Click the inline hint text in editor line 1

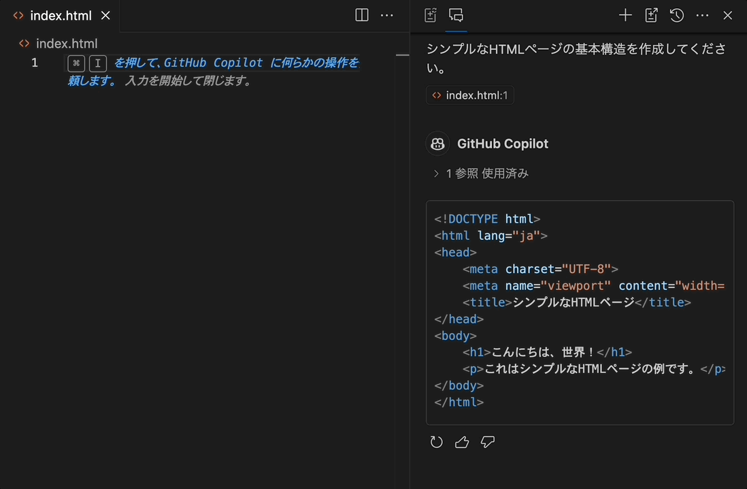pos(214,72)
